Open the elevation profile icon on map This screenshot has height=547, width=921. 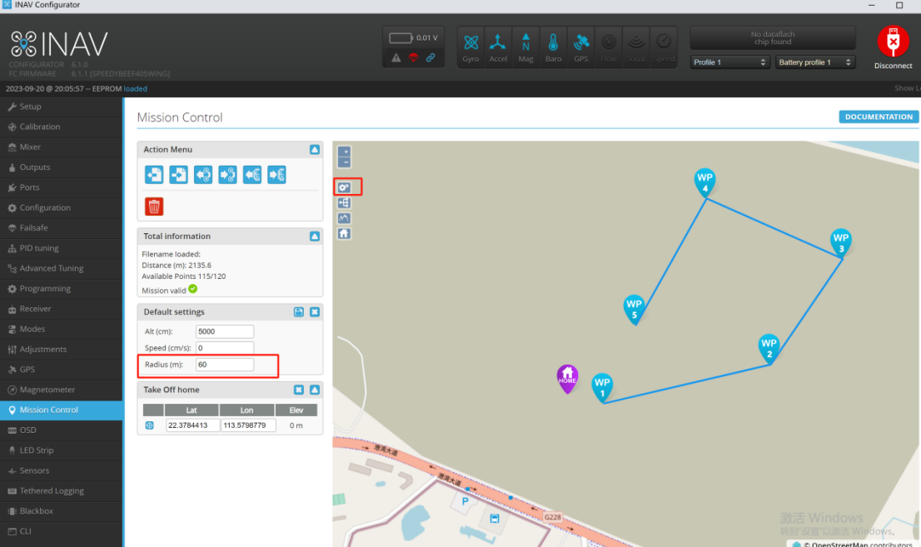coord(344,218)
